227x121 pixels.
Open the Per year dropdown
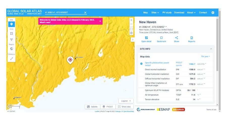[205, 57]
